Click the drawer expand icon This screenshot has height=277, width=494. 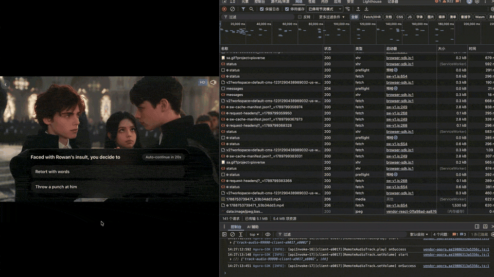tap(485, 227)
